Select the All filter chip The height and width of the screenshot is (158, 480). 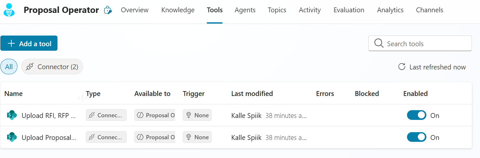click(9, 67)
